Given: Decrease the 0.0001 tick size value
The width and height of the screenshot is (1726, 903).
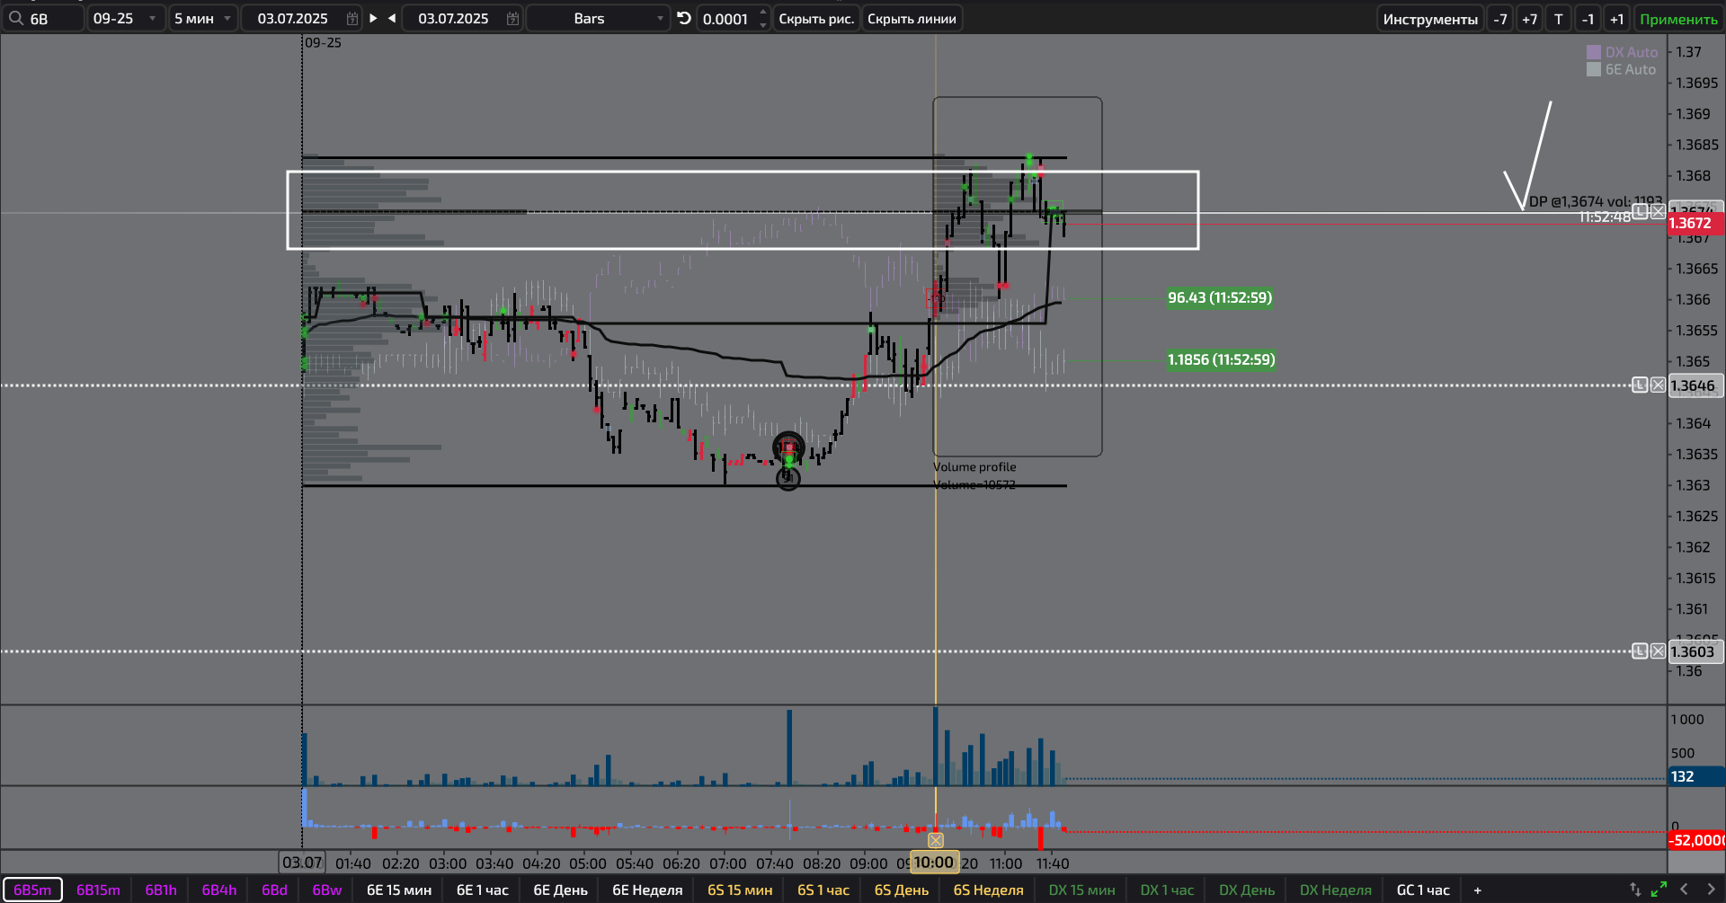Looking at the screenshot, I should pos(763,24).
